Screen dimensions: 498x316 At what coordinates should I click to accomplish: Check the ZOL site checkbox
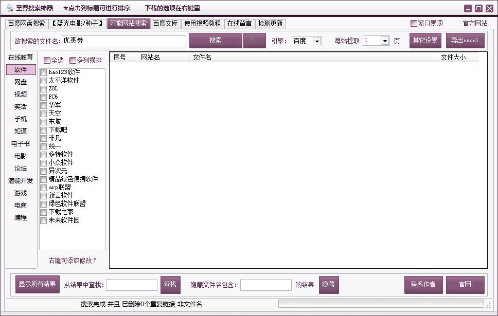pos(43,88)
